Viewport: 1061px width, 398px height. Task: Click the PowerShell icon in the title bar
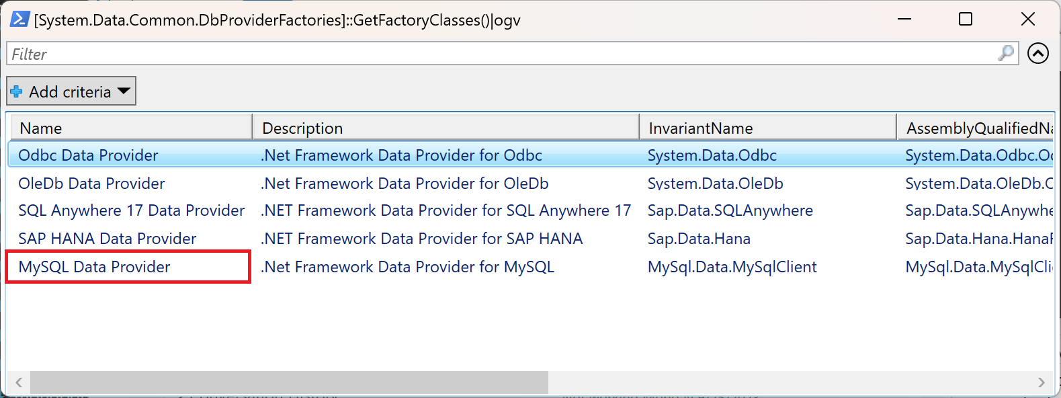coord(19,19)
